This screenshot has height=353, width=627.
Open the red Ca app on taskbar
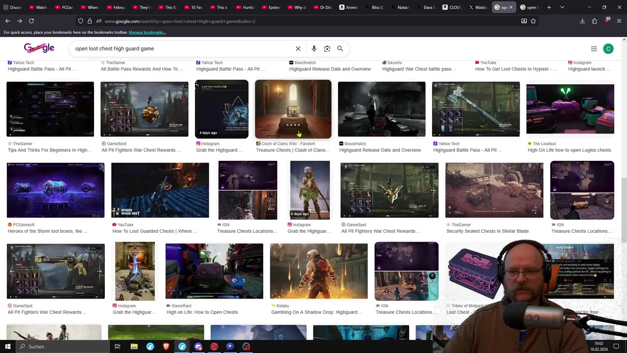point(214,347)
